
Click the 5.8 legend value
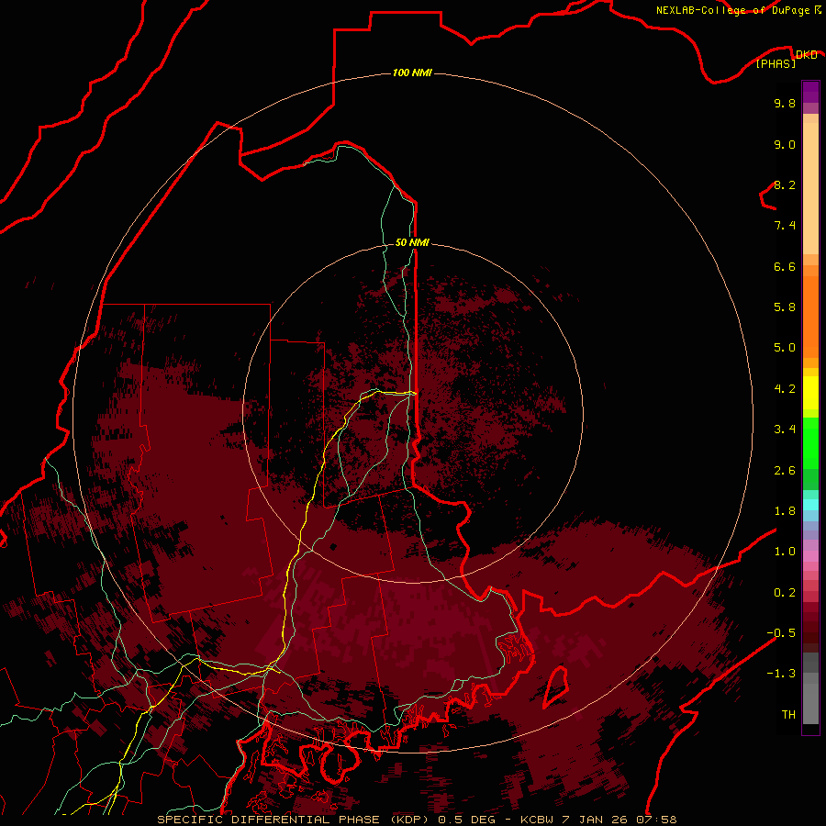[785, 307]
